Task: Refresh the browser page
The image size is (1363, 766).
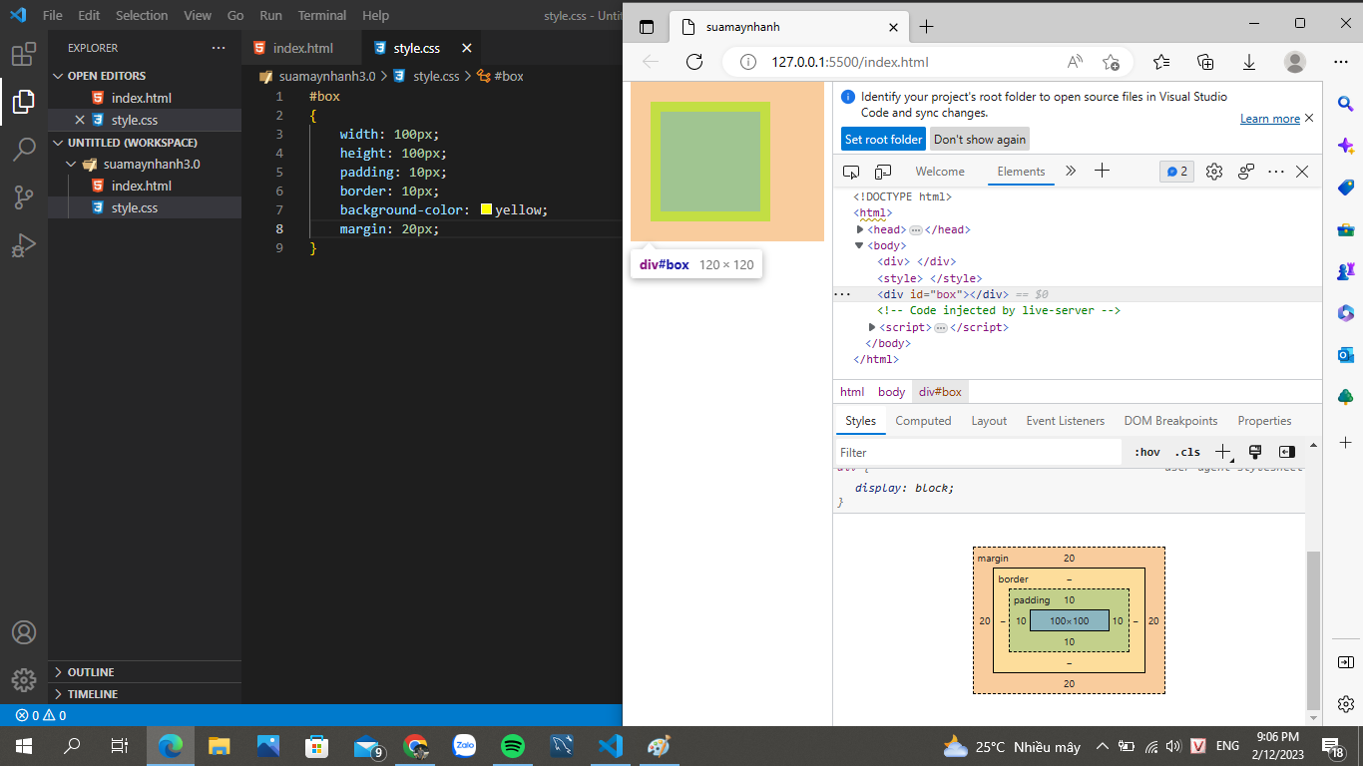Action: (x=694, y=62)
